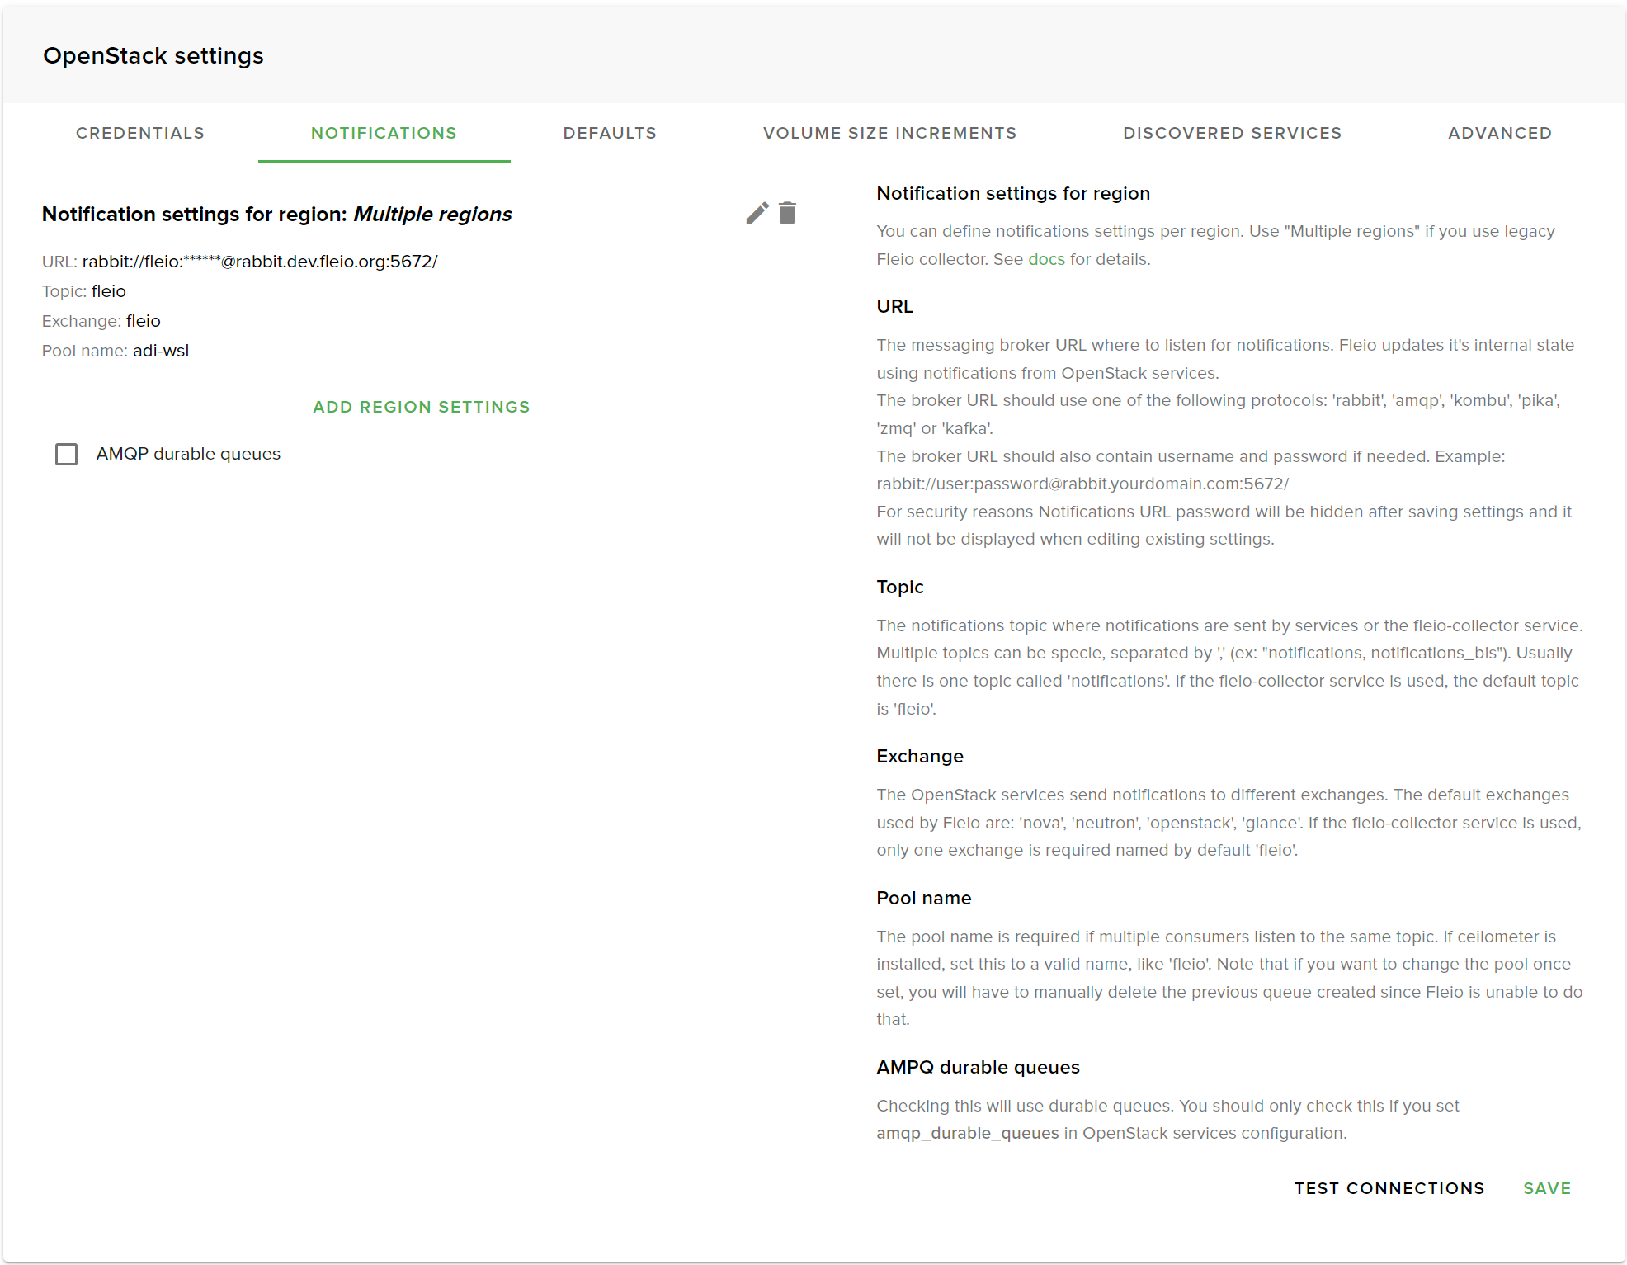The image size is (1627, 1265).
Task: Switch to the Advanced tab
Action: pyautogui.click(x=1499, y=134)
